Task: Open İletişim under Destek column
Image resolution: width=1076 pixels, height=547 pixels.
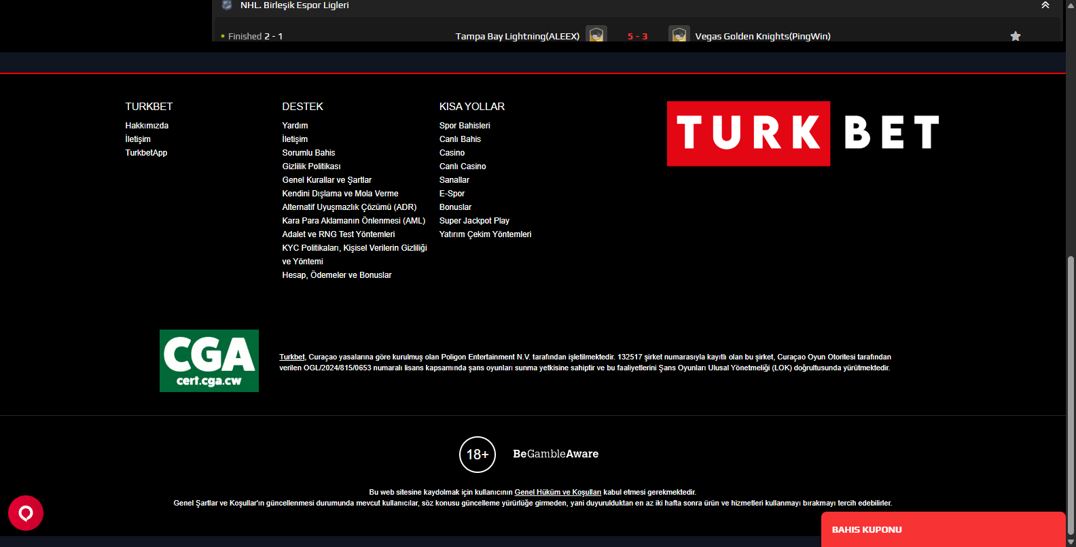Action: (295, 139)
